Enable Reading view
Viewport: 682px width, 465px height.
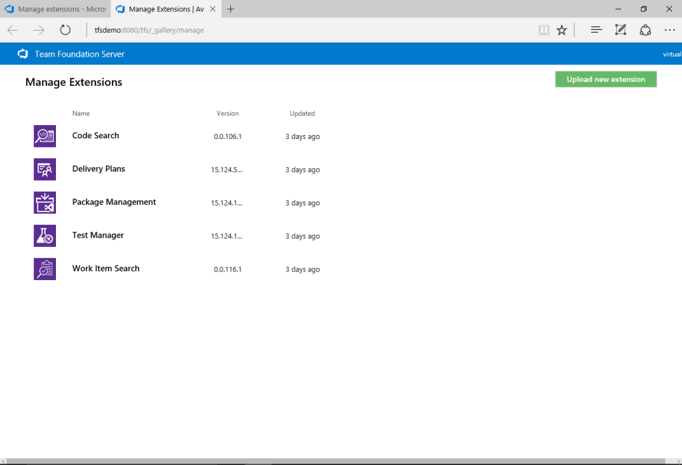pos(543,29)
